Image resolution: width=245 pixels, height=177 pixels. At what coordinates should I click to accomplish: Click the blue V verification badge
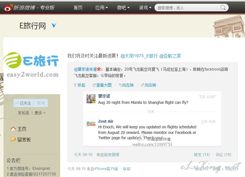pos(54,26)
